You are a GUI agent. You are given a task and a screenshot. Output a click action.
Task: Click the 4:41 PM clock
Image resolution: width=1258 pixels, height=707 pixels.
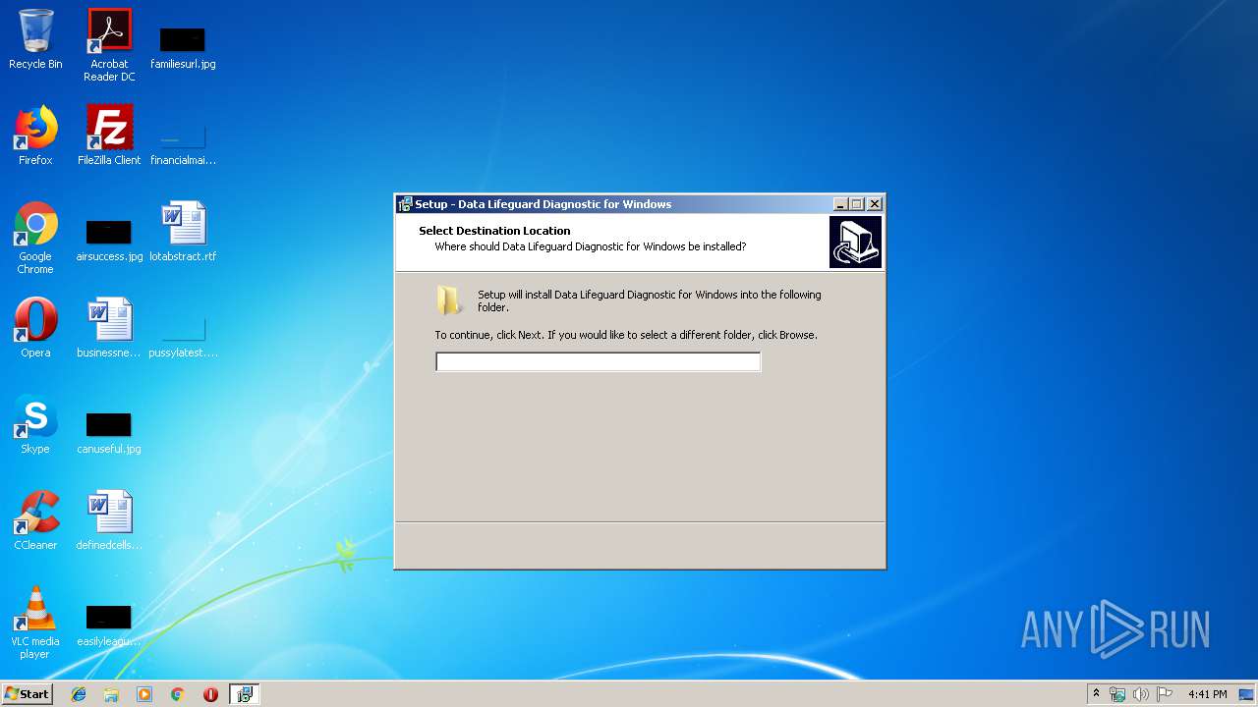pyautogui.click(x=1207, y=694)
